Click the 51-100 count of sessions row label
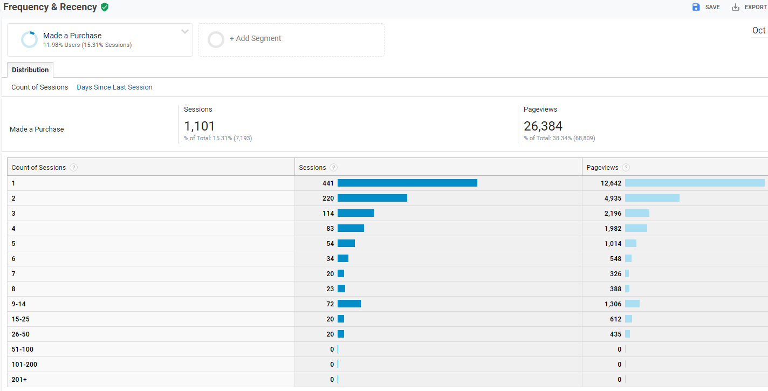Screen dimensions: 768x391 [22, 349]
